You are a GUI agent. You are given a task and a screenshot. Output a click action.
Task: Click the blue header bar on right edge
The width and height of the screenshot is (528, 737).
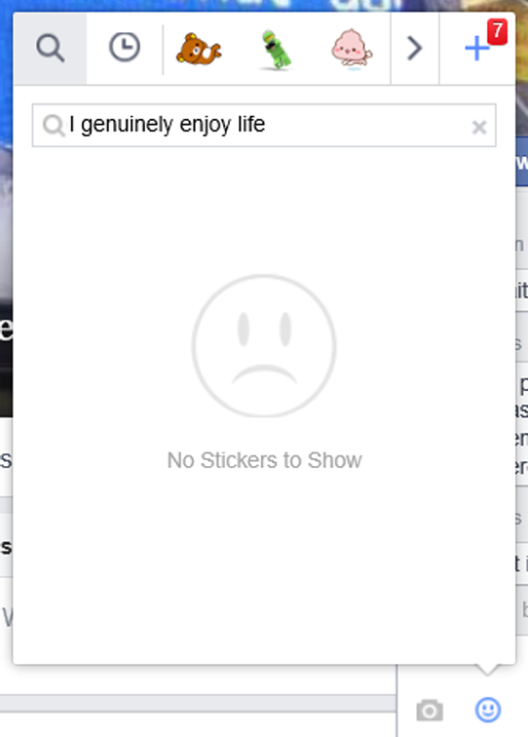[x=522, y=162]
